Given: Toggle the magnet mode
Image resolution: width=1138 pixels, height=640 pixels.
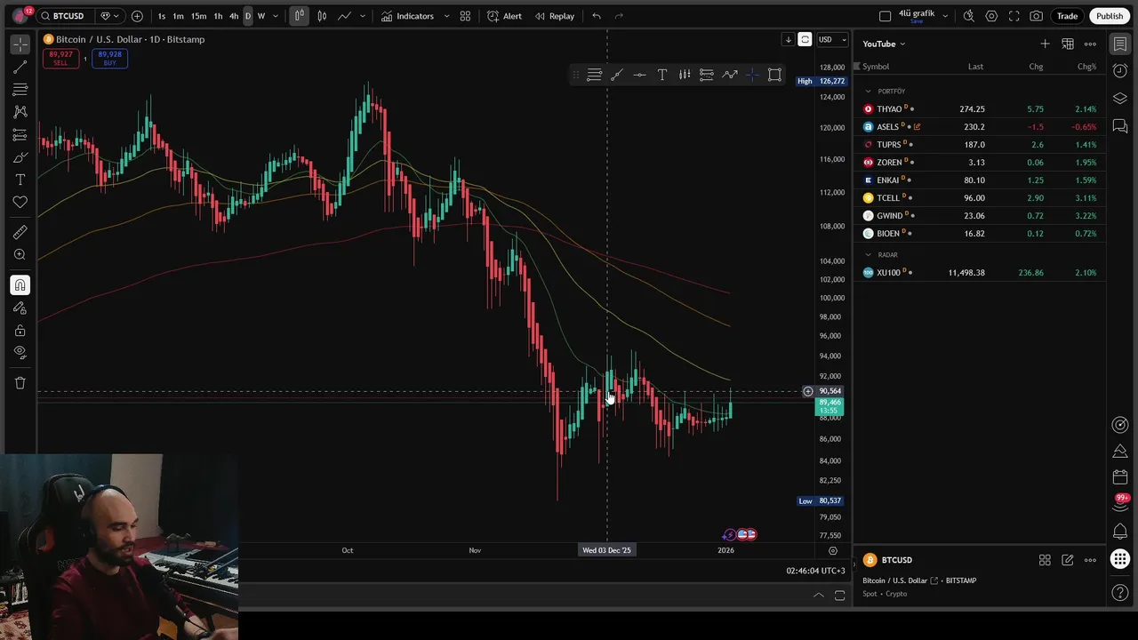Looking at the screenshot, I should (x=20, y=285).
